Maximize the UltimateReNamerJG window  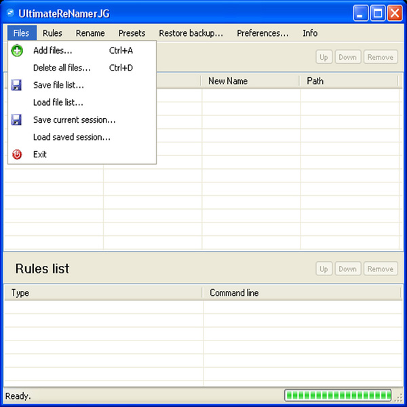(378, 13)
